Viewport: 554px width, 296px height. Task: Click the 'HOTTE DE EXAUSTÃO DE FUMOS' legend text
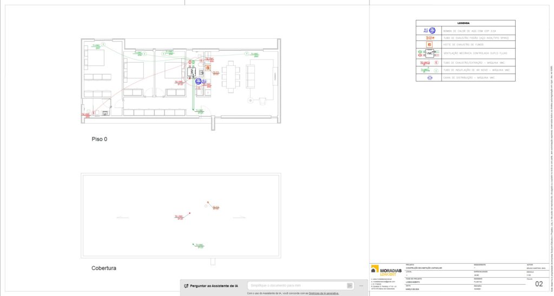coord(463,45)
